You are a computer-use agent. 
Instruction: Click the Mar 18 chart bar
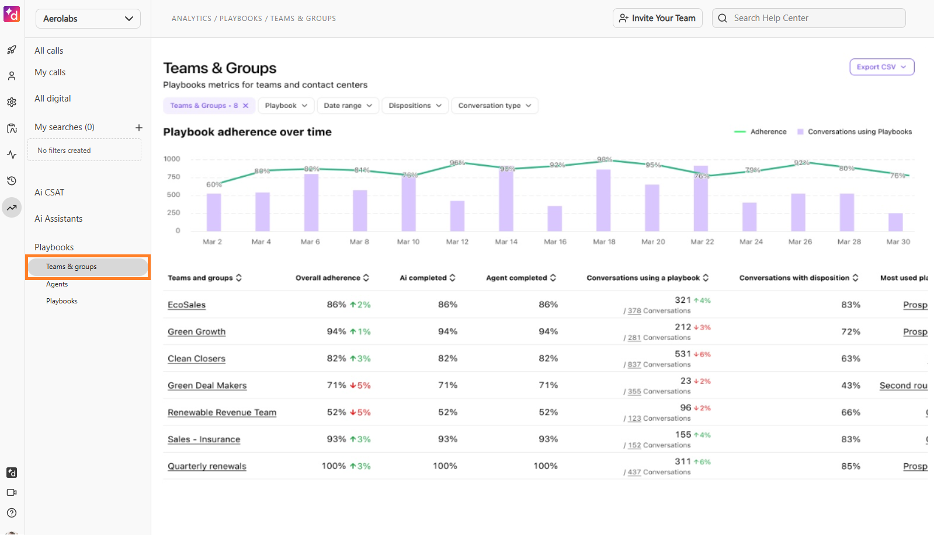(x=603, y=200)
